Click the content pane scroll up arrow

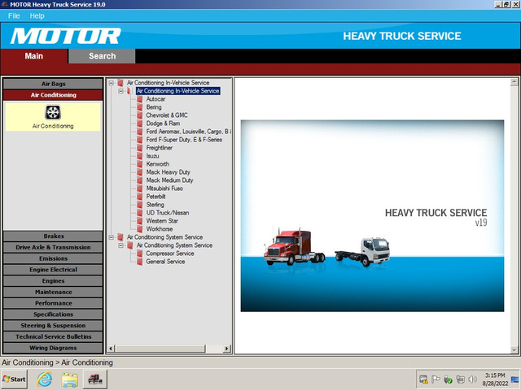pos(514,81)
